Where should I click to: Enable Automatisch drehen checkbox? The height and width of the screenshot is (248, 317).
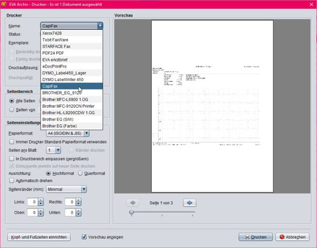[x=12, y=180]
